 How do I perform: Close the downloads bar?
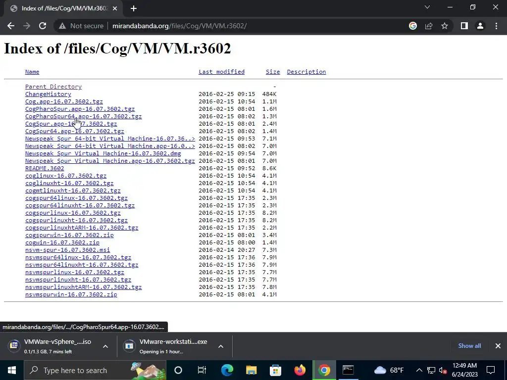(x=498, y=346)
